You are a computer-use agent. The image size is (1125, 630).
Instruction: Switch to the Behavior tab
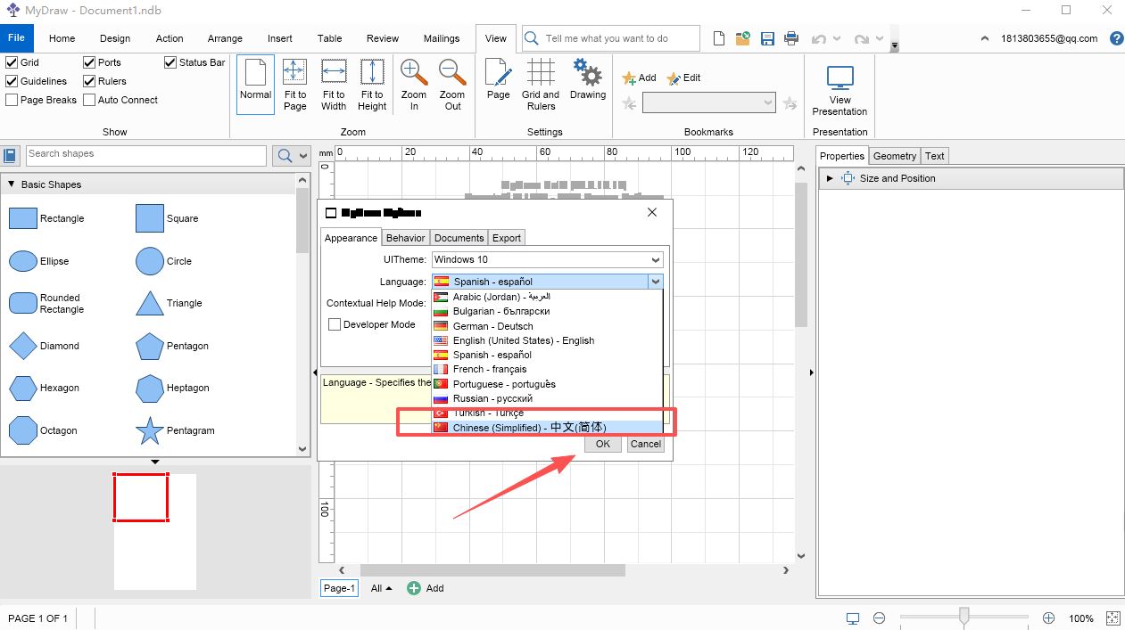pyautogui.click(x=405, y=238)
